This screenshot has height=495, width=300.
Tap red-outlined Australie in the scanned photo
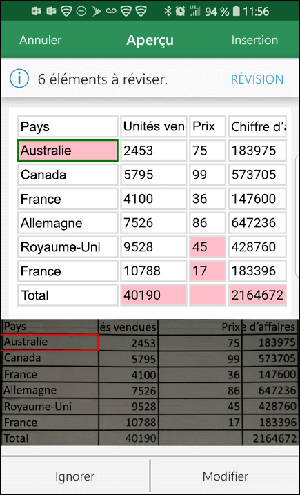pos(50,342)
